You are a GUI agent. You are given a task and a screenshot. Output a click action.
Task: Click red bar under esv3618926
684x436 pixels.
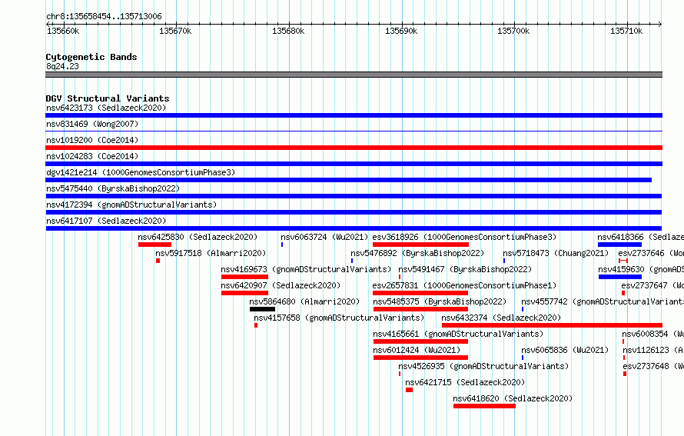pyautogui.click(x=420, y=245)
